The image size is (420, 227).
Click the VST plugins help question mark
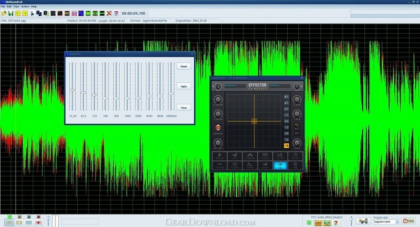click(x=335, y=223)
